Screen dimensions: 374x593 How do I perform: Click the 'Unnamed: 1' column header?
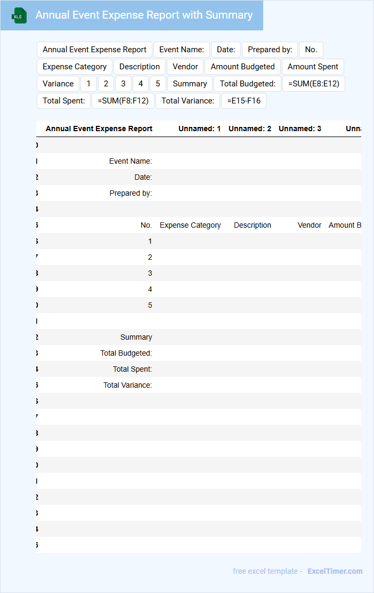pos(199,129)
